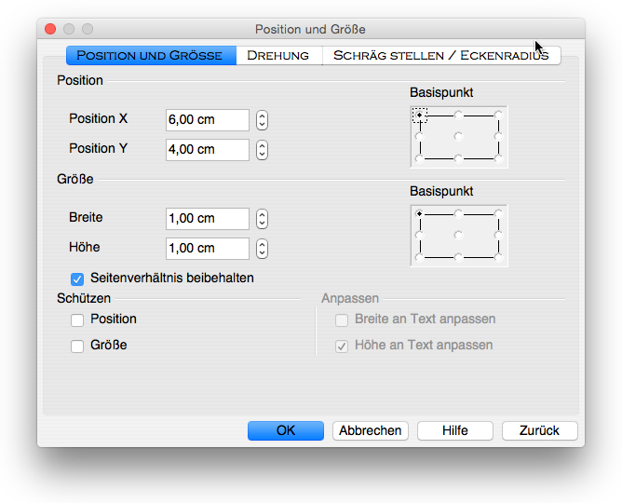Select center base point in Position Basispunkt
The height and width of the screenshot is (503, 622).
coord(458,136)
